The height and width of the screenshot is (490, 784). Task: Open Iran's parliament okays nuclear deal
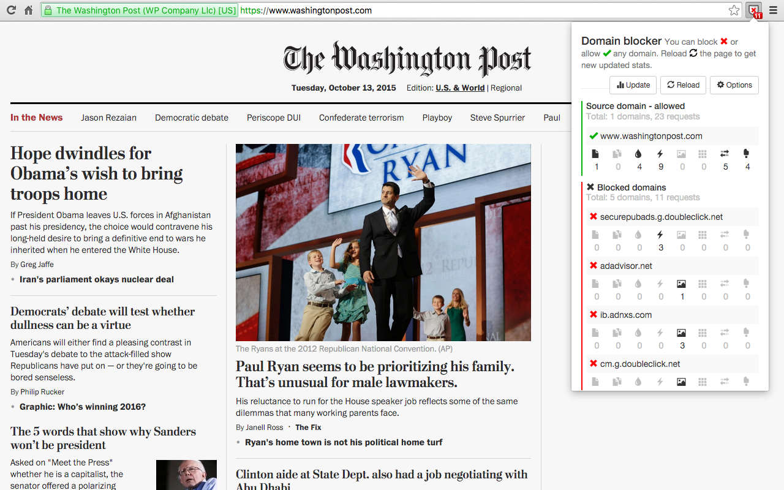point(97,279)
